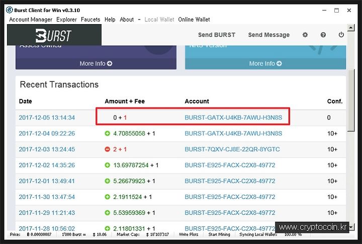Click the green plus icon beside 4.70855058
This screenshot has width=362, height=244.
pyautogui.click(x=108, y=134)
